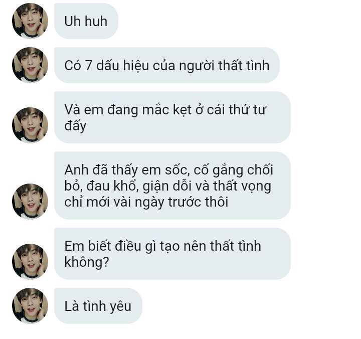
Task: Click the word 'đấy' in third message
Action: (75, 126)
